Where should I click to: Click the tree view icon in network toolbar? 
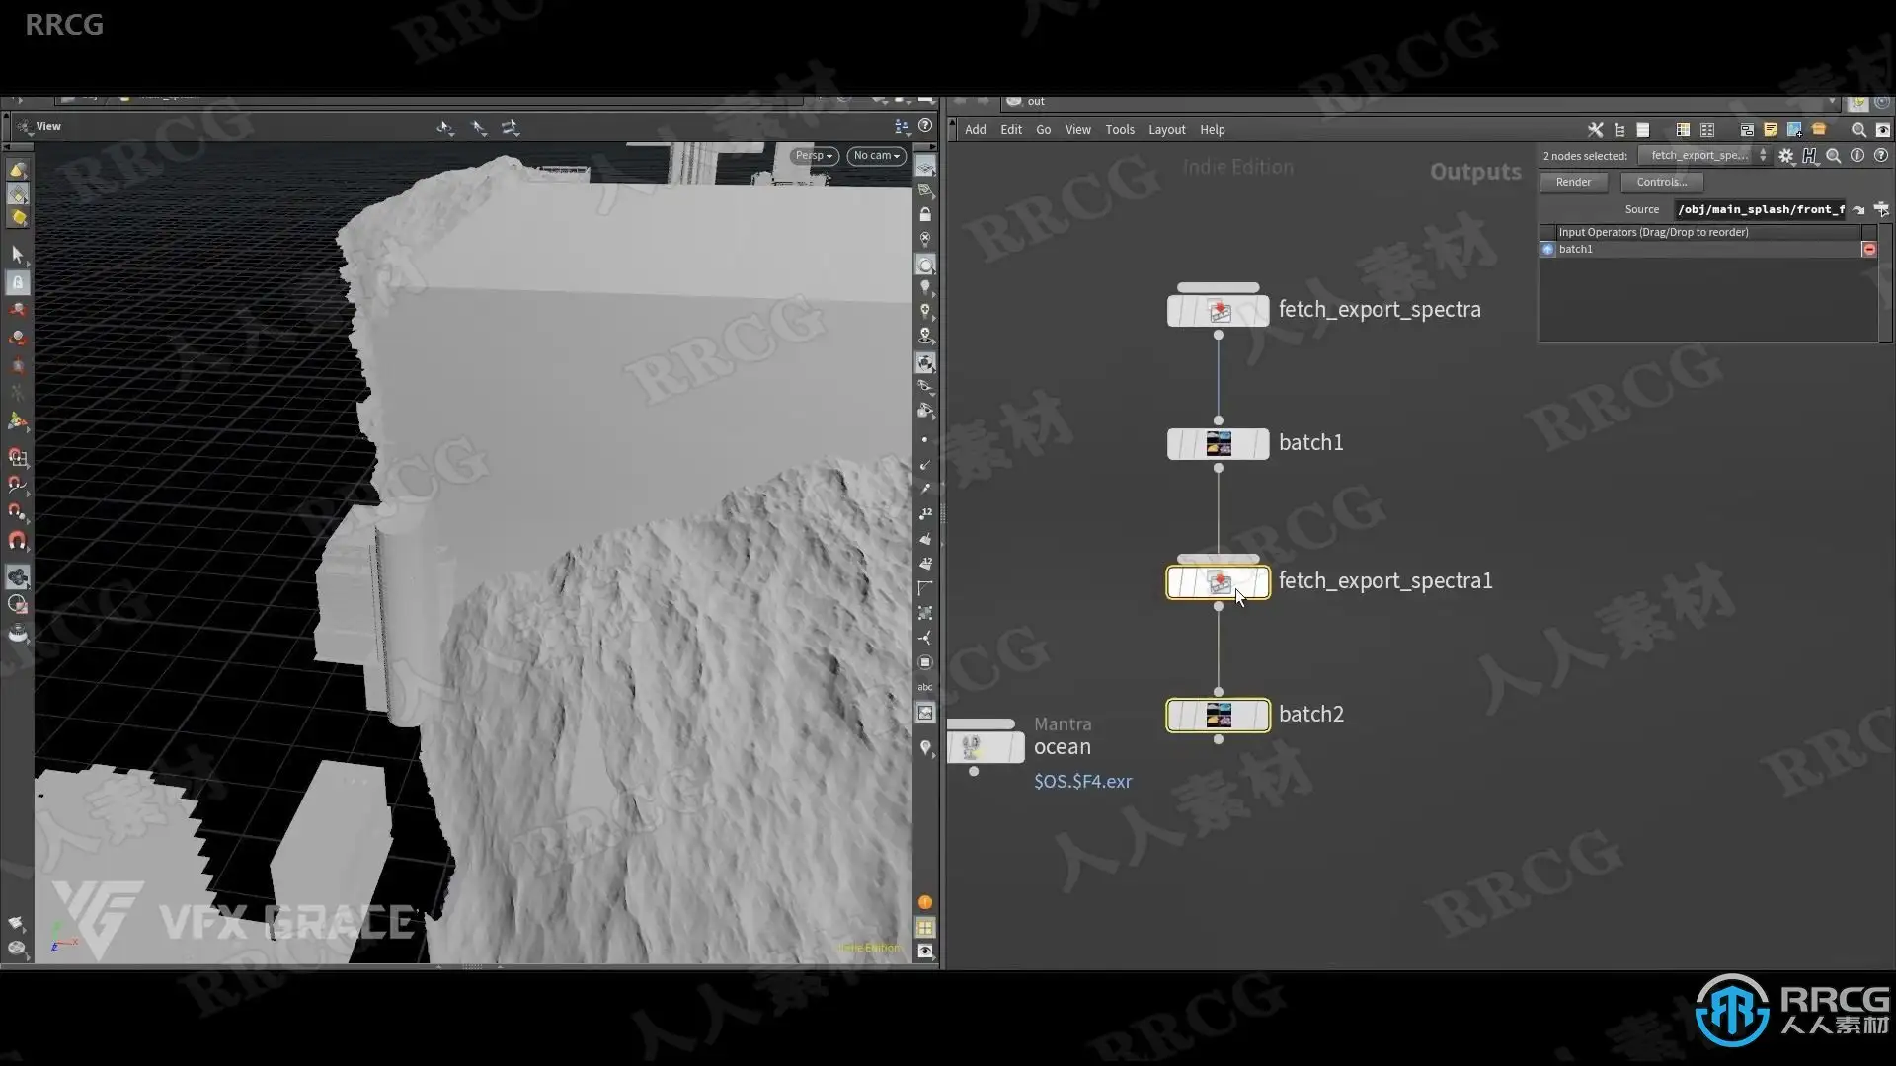click(x=1619, y=130)
